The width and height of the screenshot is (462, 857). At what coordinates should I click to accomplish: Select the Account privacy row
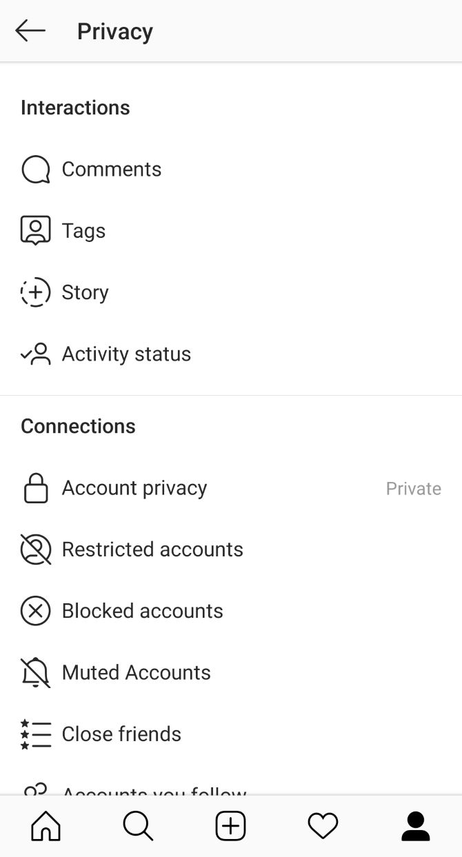coord(134,487)
